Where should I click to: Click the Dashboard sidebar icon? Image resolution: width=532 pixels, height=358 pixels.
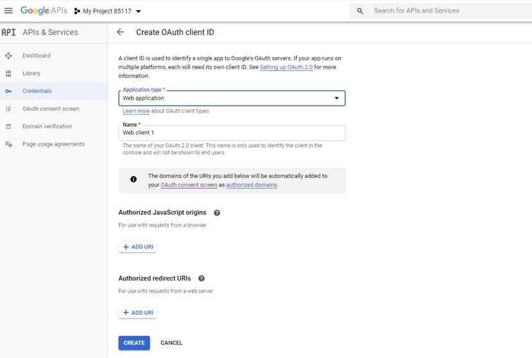(8, 56)
